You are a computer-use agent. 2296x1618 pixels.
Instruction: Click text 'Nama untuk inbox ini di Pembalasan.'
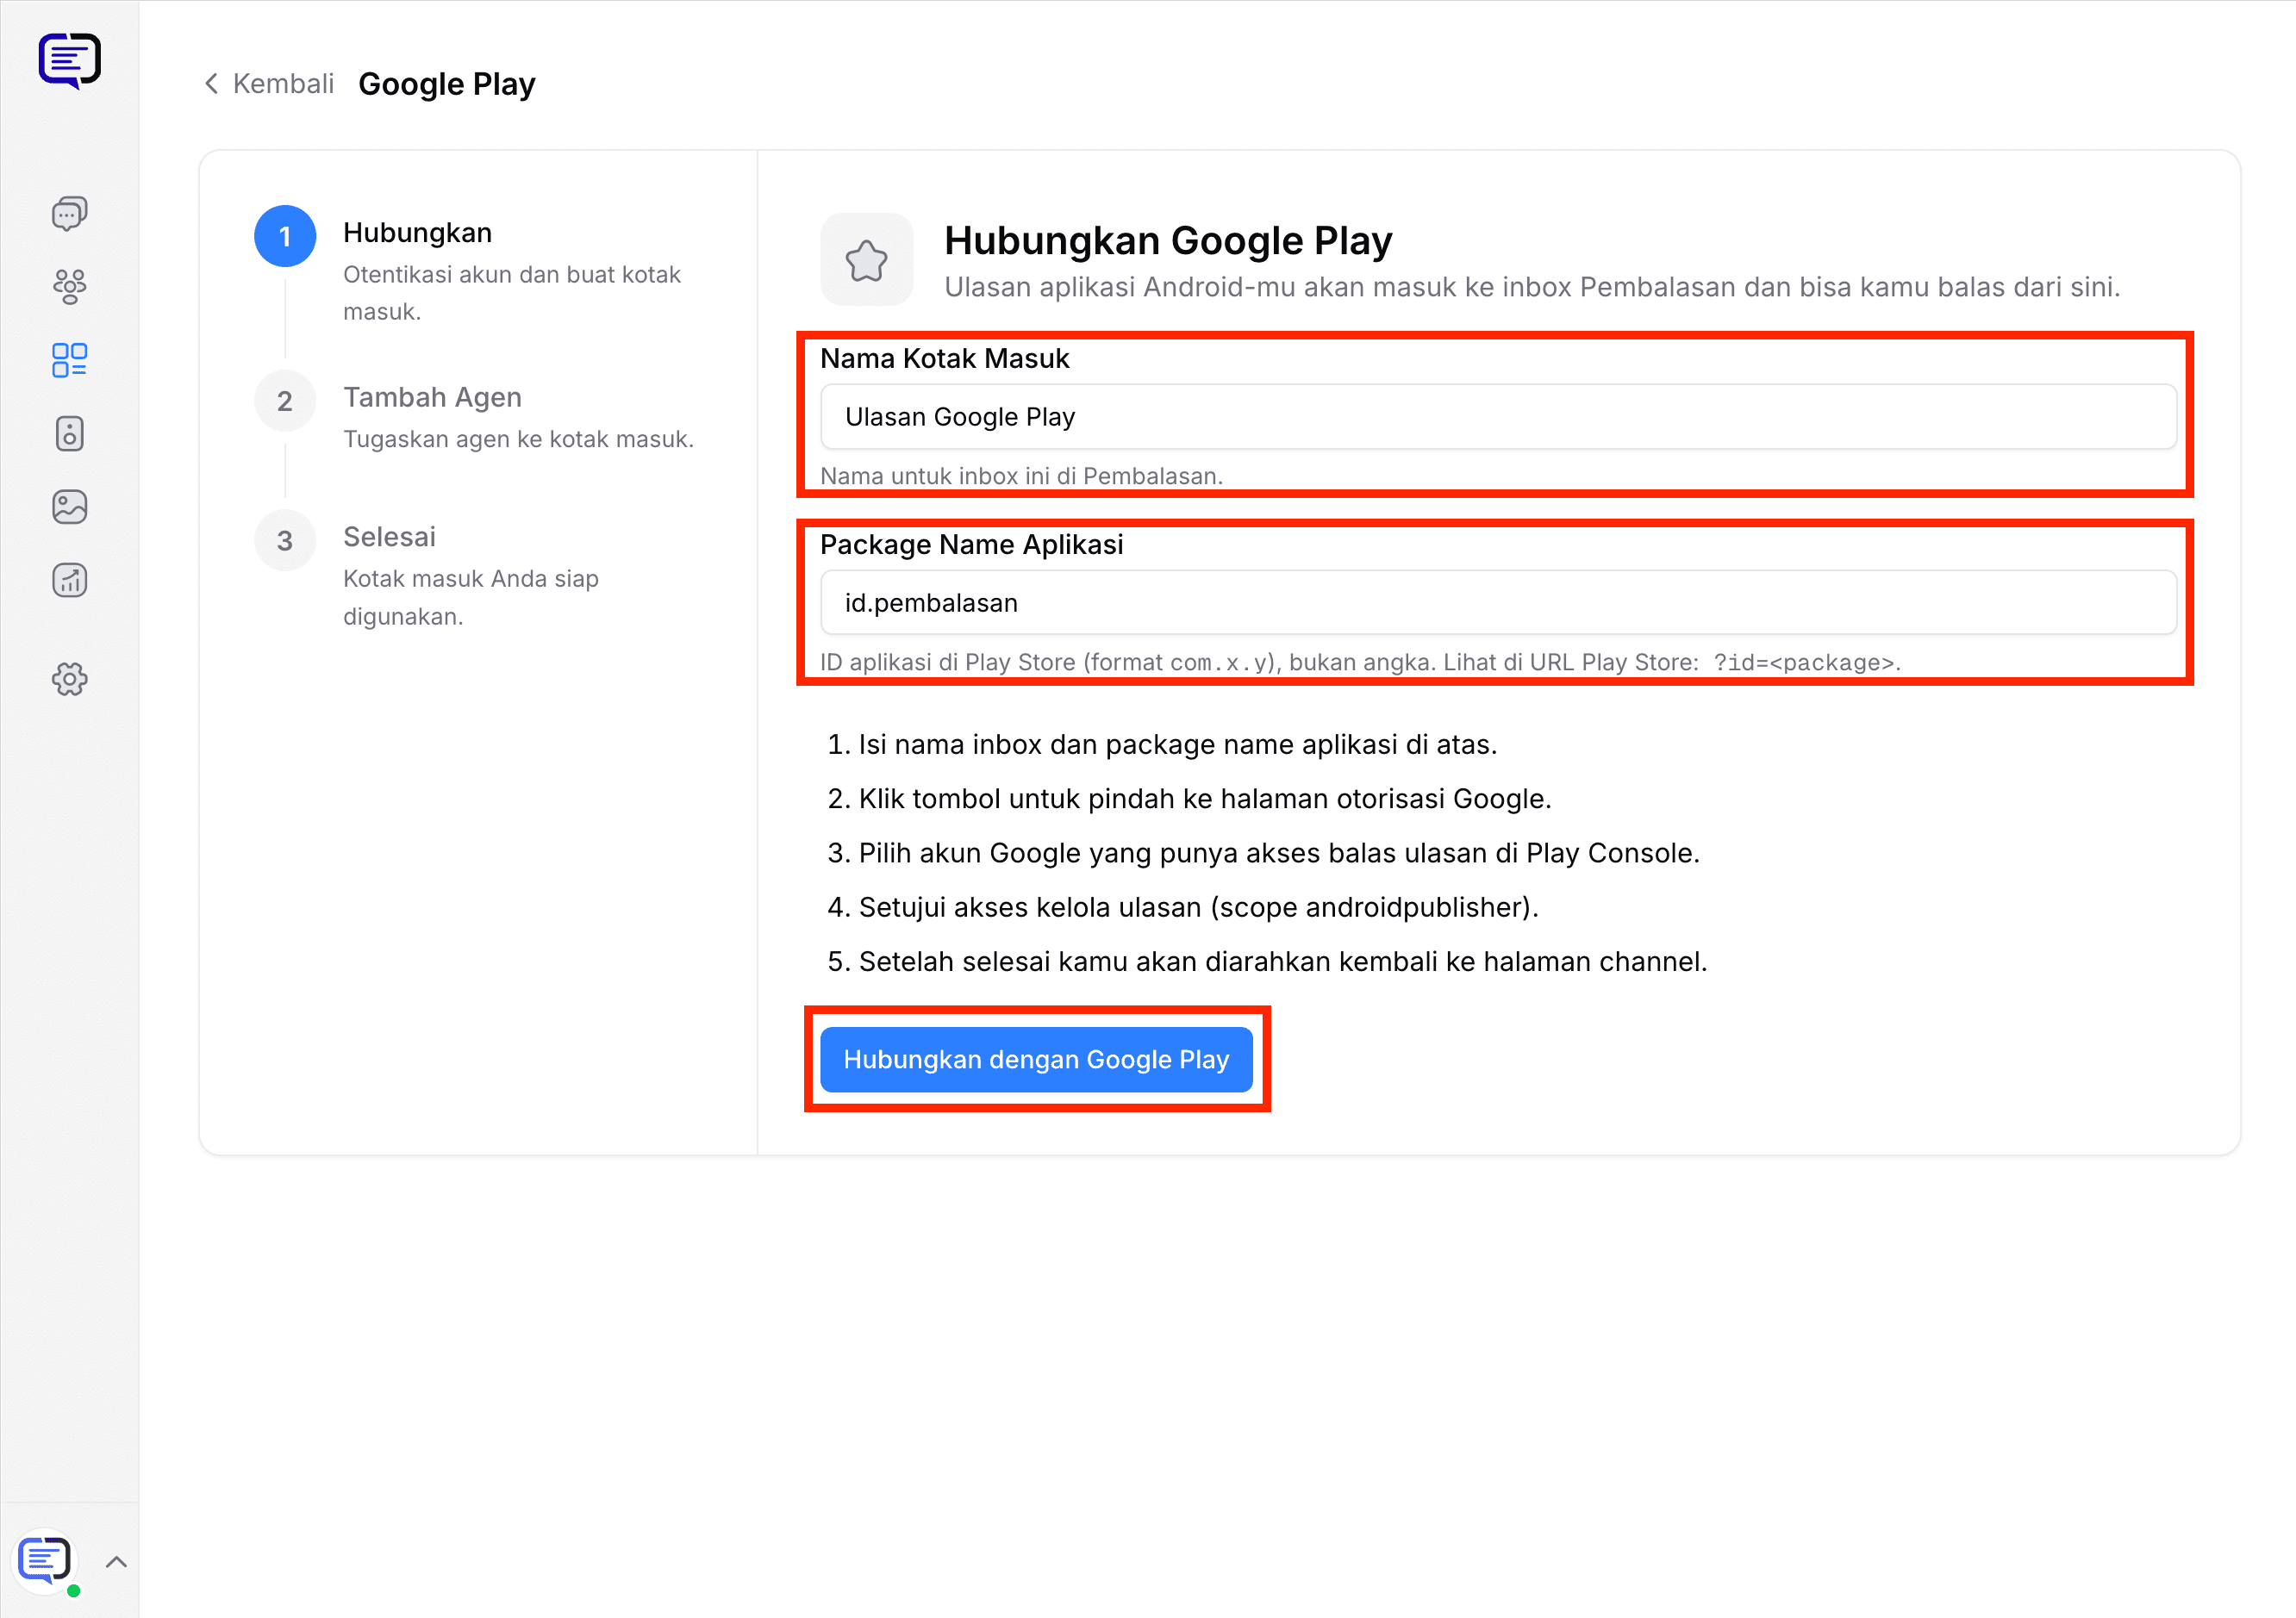[x=1021, y=476]
